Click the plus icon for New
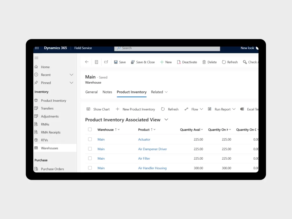Viewport: 292px width, 219px height. [x=162, y=62]
